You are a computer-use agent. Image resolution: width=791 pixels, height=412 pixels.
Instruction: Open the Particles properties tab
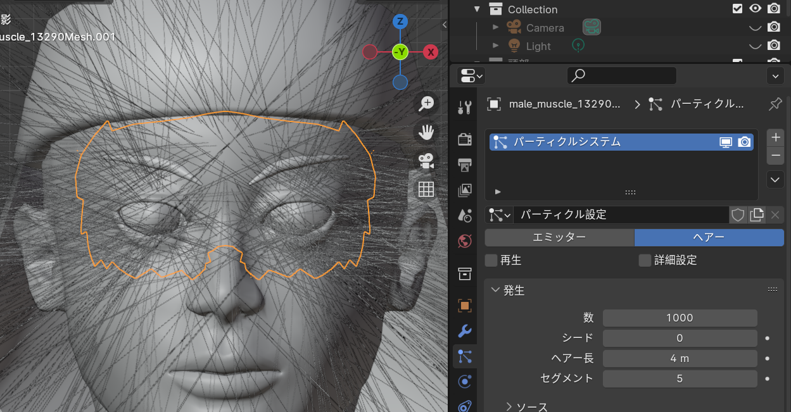pos(465,356)
